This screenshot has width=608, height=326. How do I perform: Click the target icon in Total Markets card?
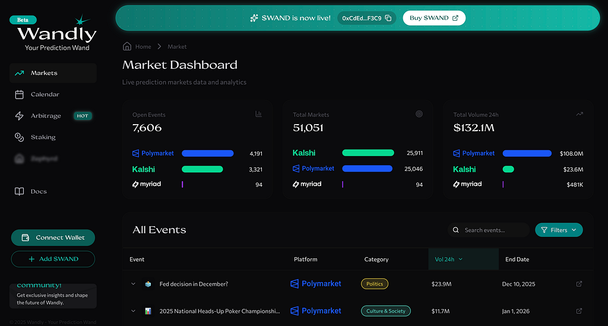click(x=419, y=114)
